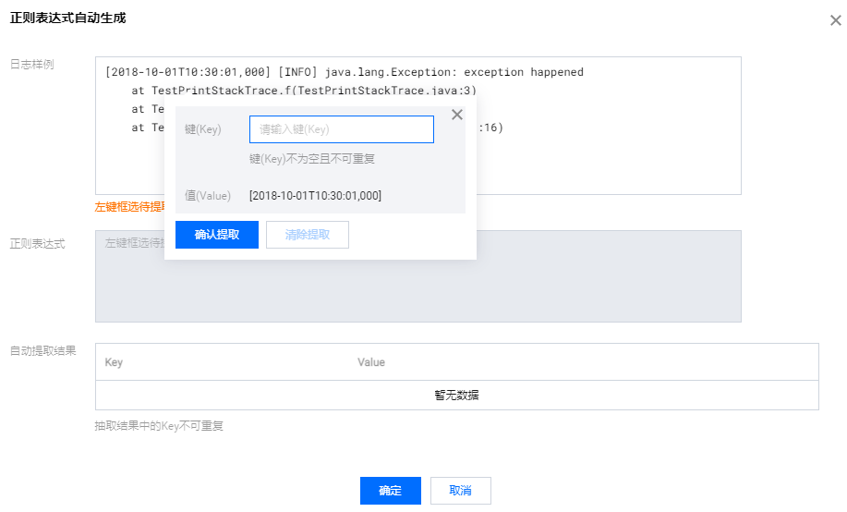Image resolution: width=847 pixels, height=512 pixels.
Task: Click the 确认提取 button
Action: tap(217, 235)
